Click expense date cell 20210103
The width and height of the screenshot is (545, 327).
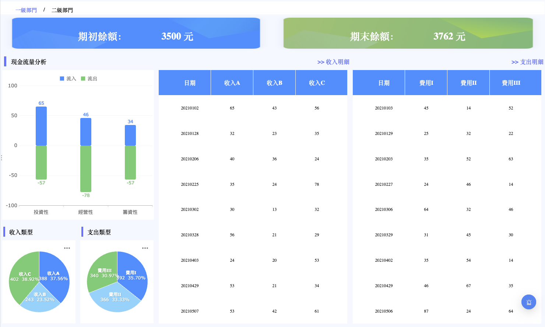coord(384,108)
